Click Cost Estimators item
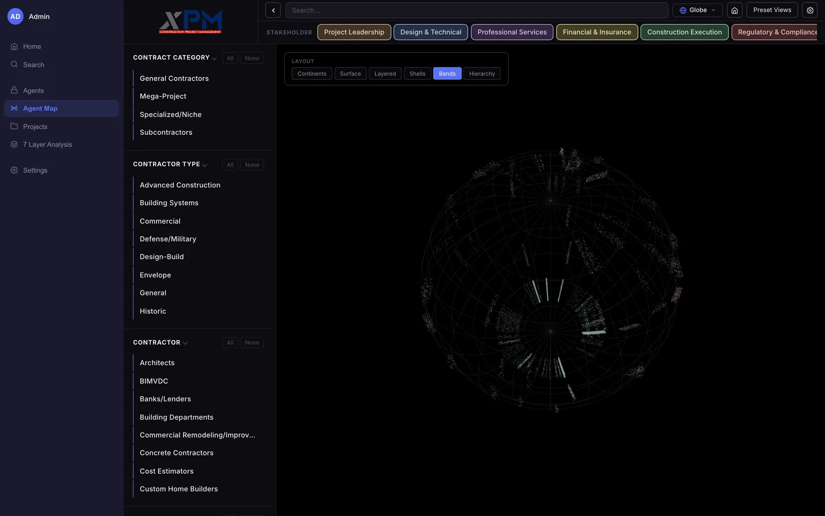825x516 pixels. [199, 471]
